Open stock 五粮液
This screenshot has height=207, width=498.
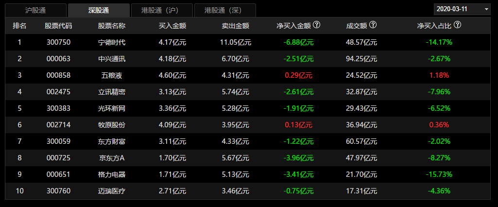[112, 75]
